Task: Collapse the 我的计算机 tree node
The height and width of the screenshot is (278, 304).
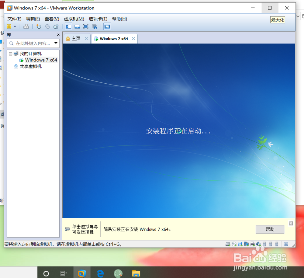Action: tap(10, 54)
